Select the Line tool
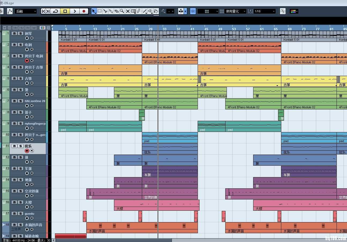 click(145, 11)
